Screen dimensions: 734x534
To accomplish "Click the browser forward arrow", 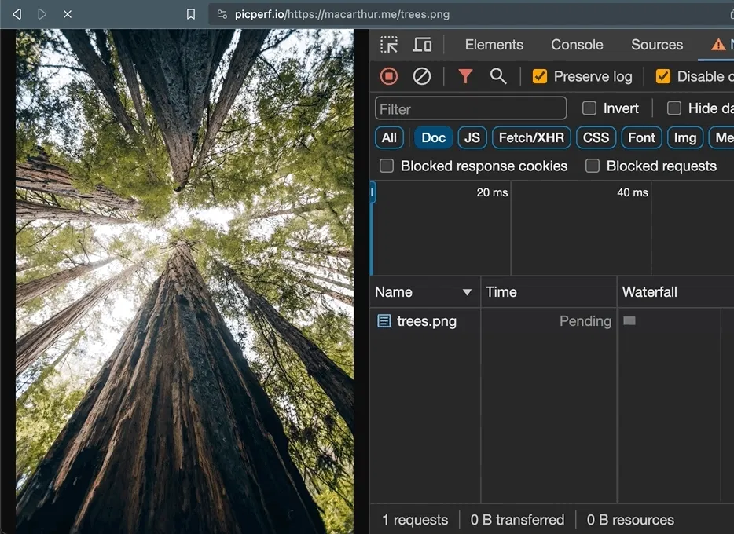I will [x=42, y=14].
